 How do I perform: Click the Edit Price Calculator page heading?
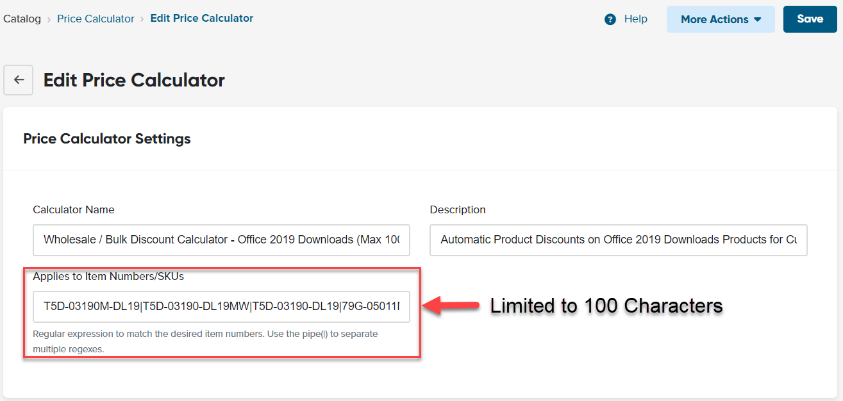[x=134, y=80]
